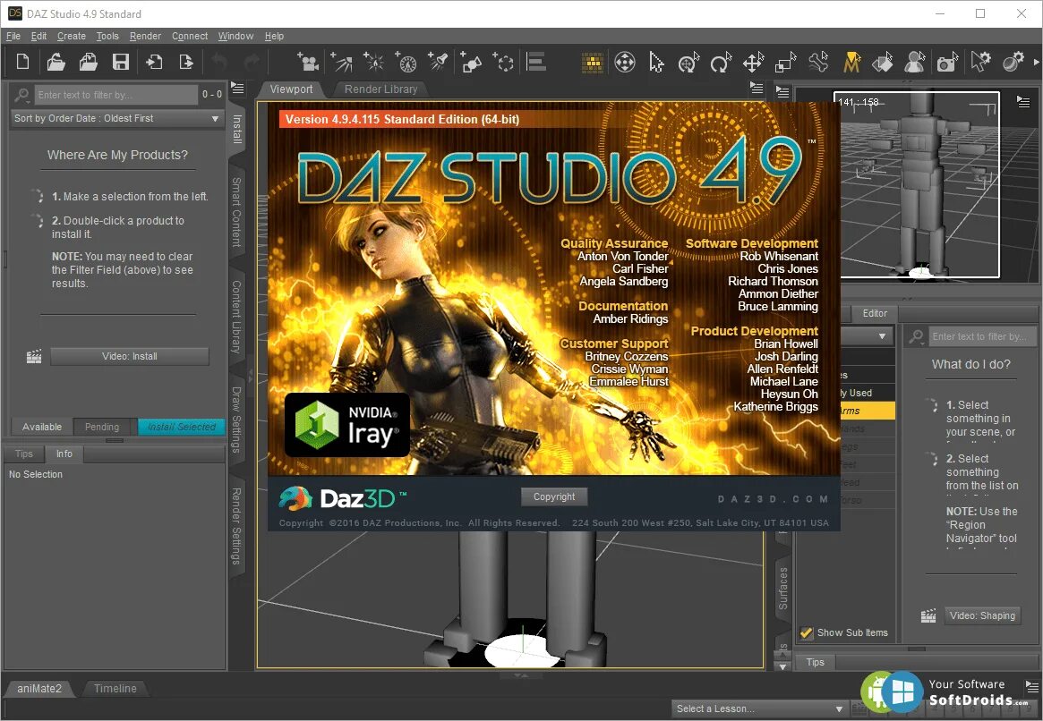The width and height of the screenshot is (1043, 721).
Task: Expand the toolbar overflow arrow
Action: coord(1037,63)
